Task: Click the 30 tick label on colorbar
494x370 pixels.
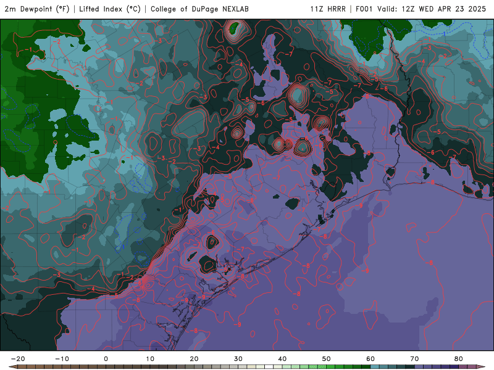Action: (238, 359)
